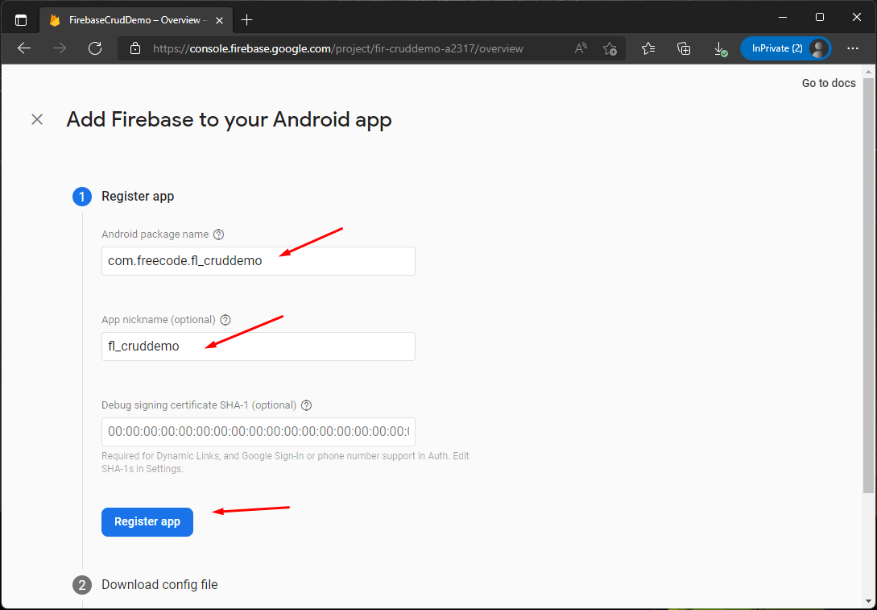Image resolution: width=877 pixels, height=610 pixels.
Task: Click the Register app button
Action: click(x=147, y=521)
